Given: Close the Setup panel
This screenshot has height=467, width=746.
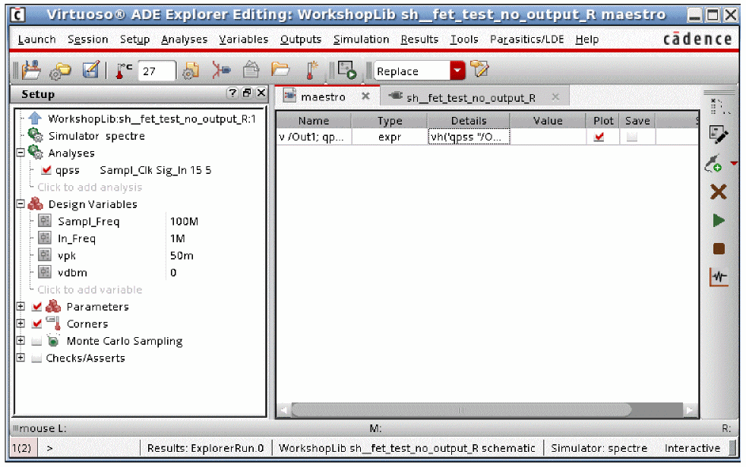Looking at the screenshot, I should point(261,93).
